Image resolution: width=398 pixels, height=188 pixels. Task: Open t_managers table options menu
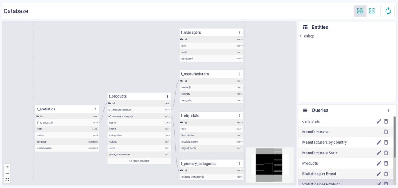pyautogui.click(x=239, y=33)
